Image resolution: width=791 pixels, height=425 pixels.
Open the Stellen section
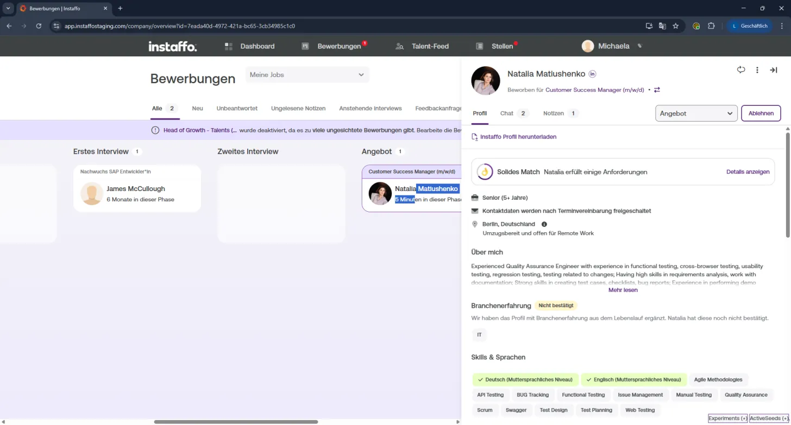(494, 46)
